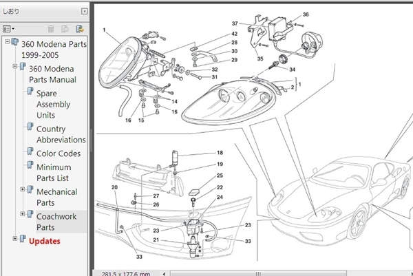The width and height of the screenshot is (413, 276).
Task: Click bookmark icon beside Country Abbreviations
Action: coord(30,127)
